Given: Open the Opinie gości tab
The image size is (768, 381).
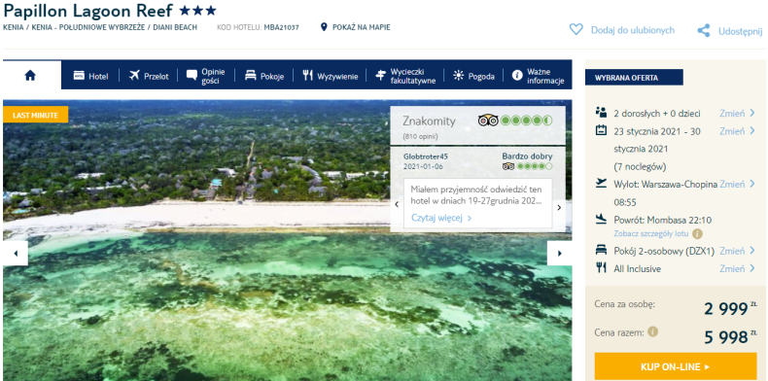Looking at the screenshot, I should [x=206, y=76].
